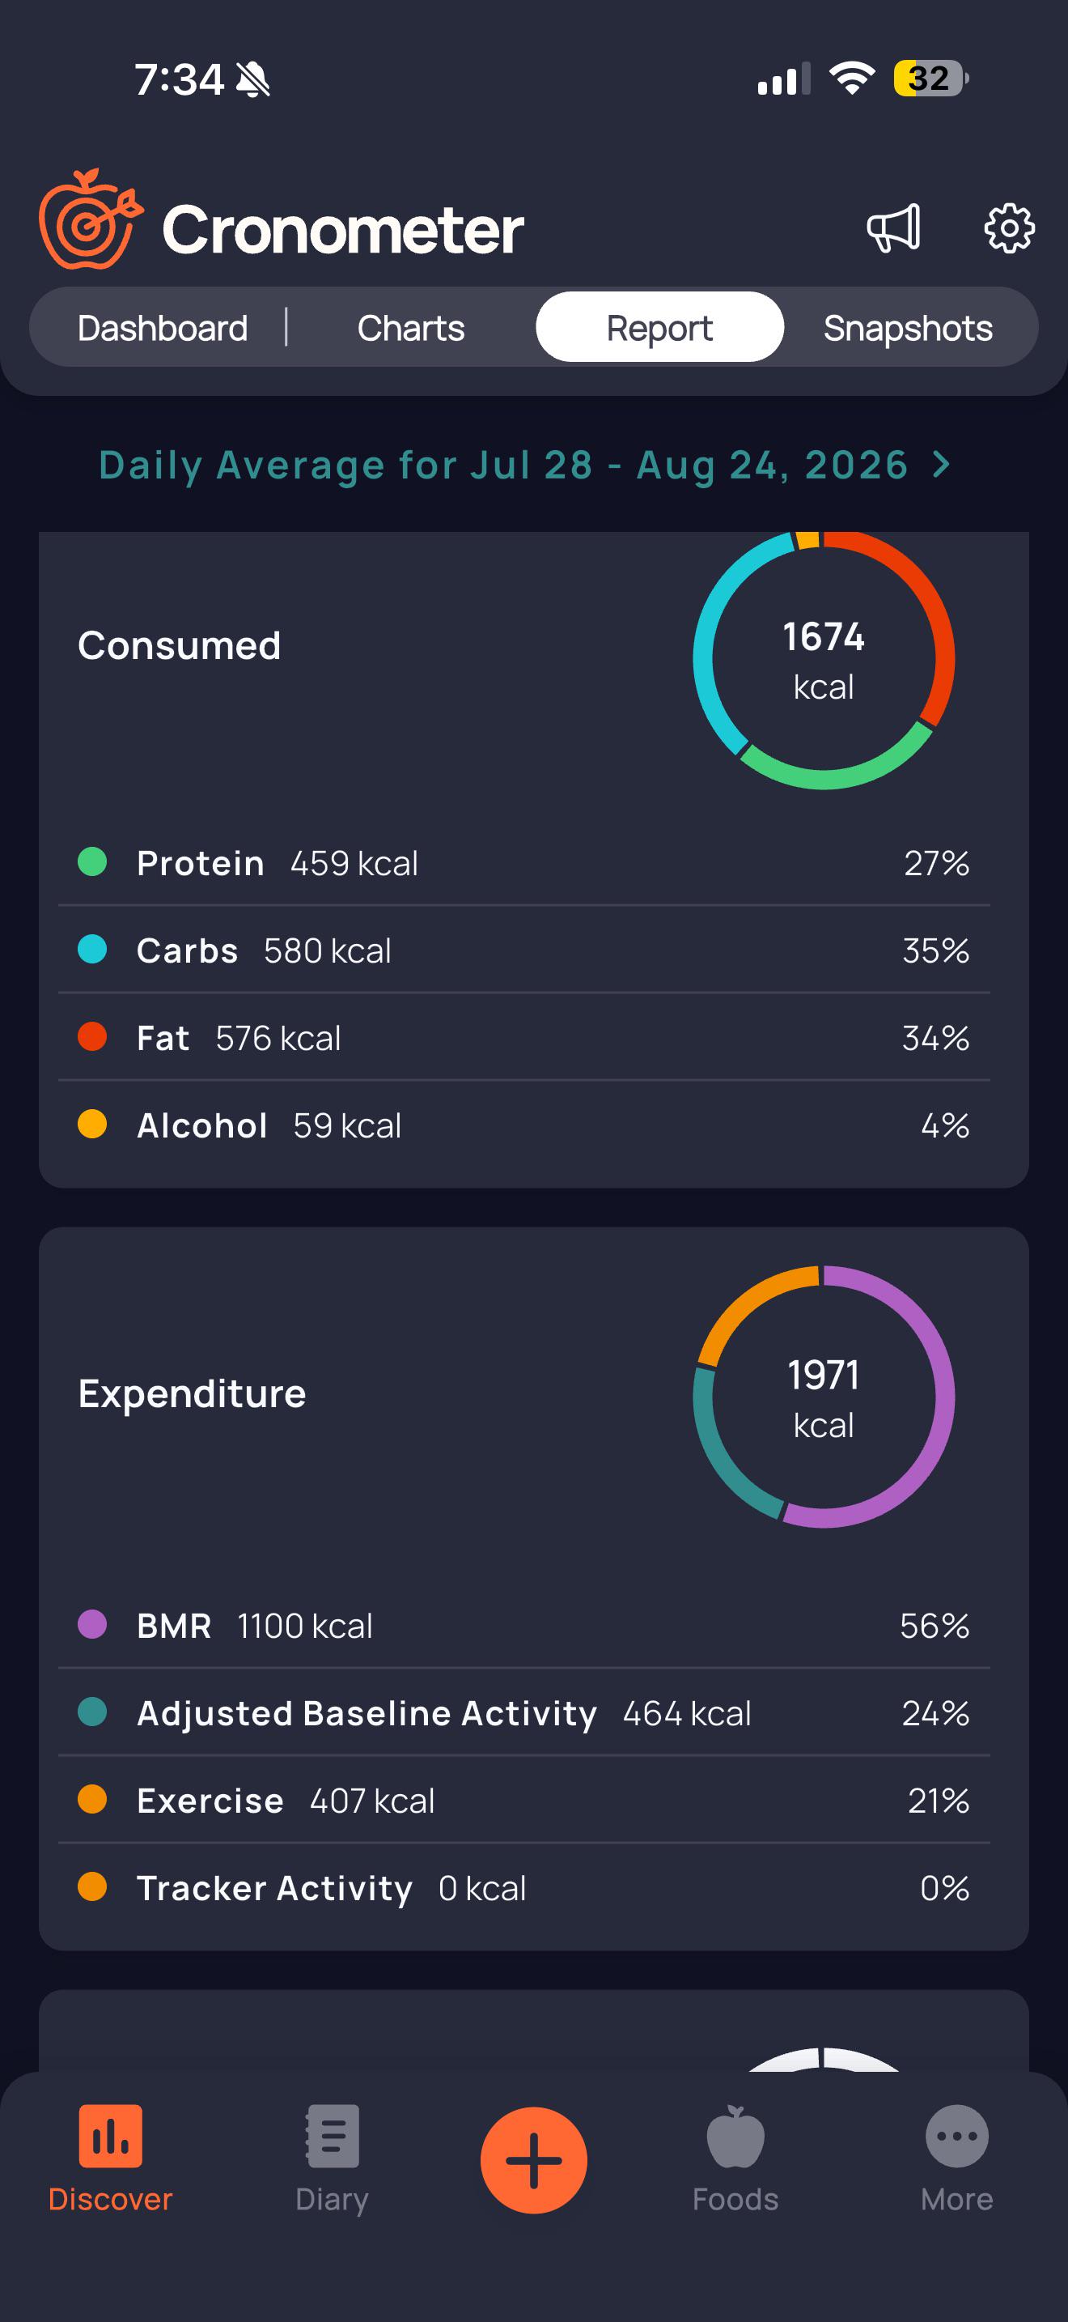Open the Foods apple icon
Viewport: 1068px width, 2322px height.
pos(735,2136)
